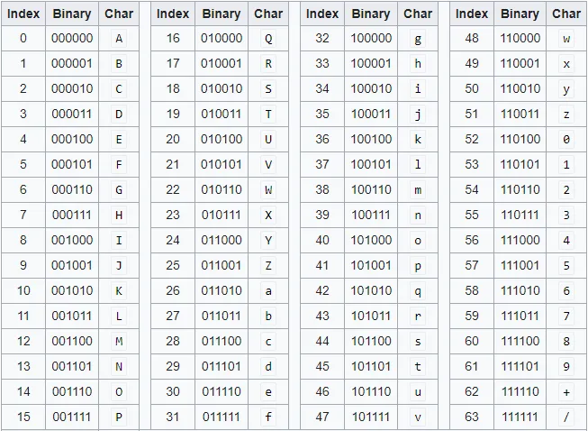Select the char cell 'R'

[268, 63]
